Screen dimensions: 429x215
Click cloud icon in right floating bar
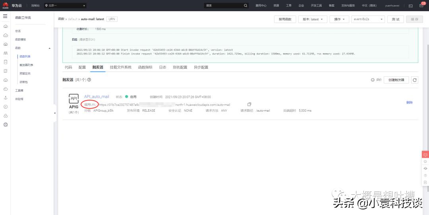coord(425,169)
